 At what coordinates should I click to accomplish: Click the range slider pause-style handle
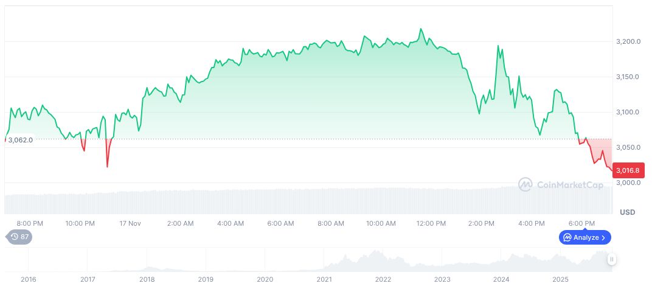(611, 259)
